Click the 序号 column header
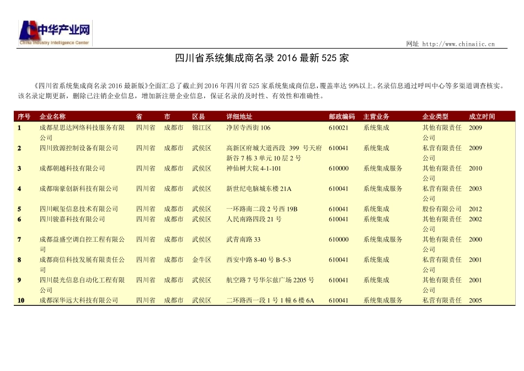The image size is (524, 371). coord(24,116)
